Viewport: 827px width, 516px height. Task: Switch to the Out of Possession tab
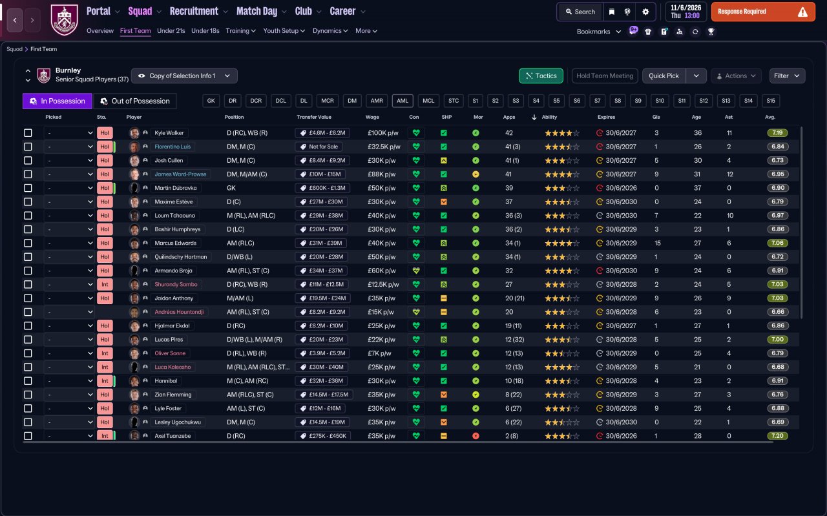coord(135,101)
